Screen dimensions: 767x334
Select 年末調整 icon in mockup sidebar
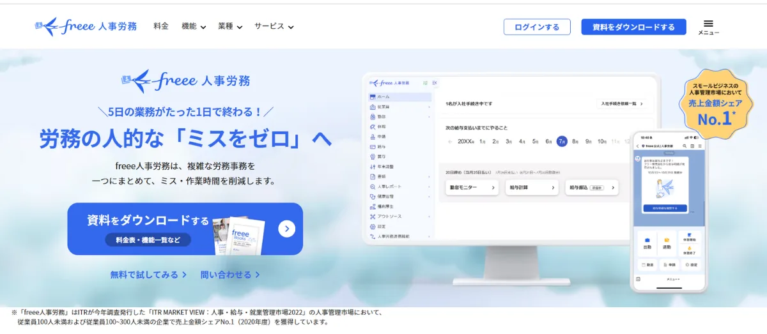click(373, 166)
